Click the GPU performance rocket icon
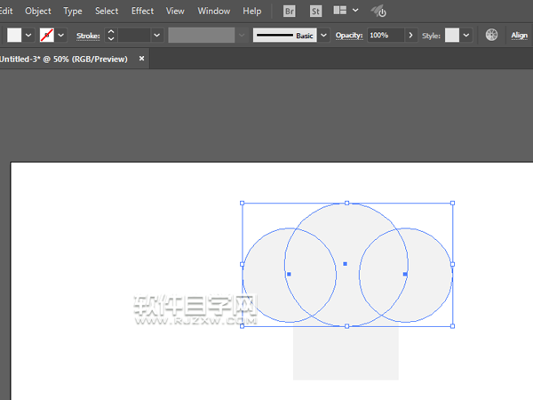 [378, 12]
